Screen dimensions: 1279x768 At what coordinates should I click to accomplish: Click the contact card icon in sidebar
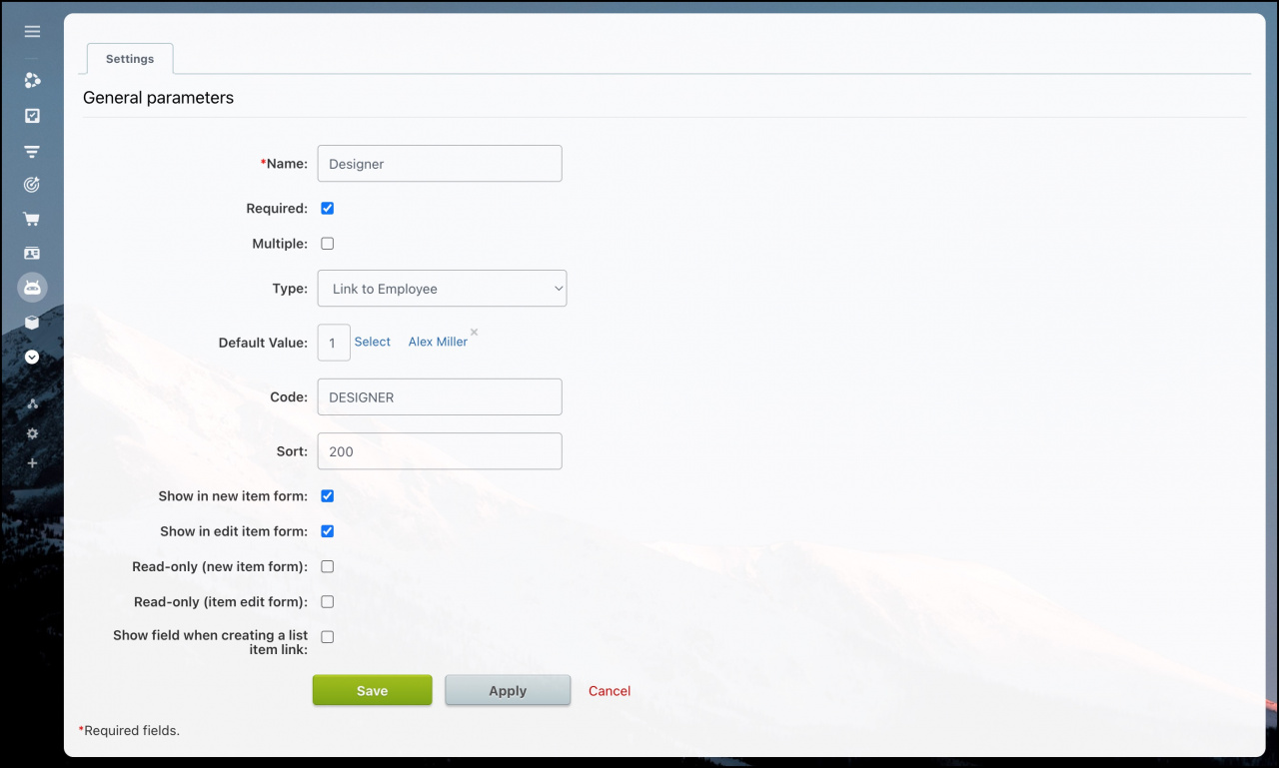point(32,253)
